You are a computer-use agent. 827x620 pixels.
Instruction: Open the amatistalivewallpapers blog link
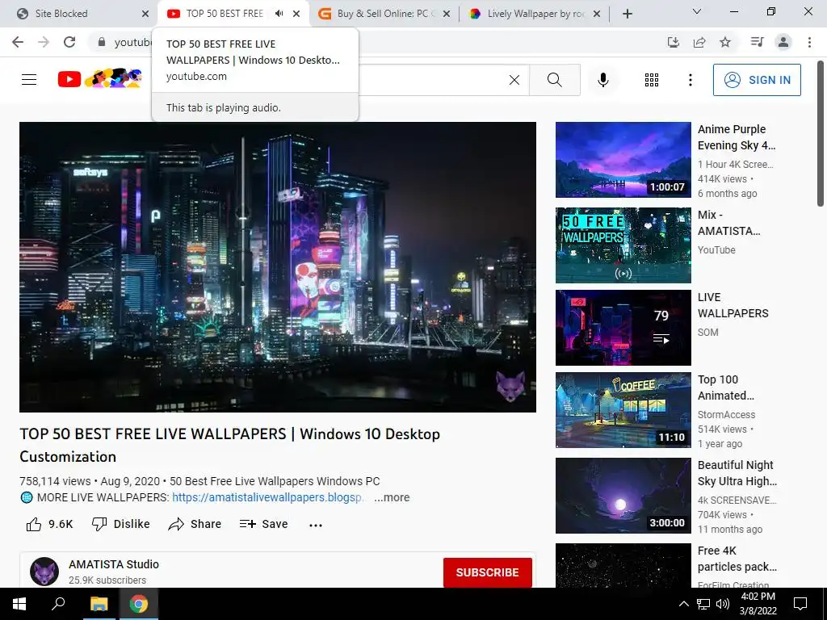pyautogui.click(x=268, y=497)
